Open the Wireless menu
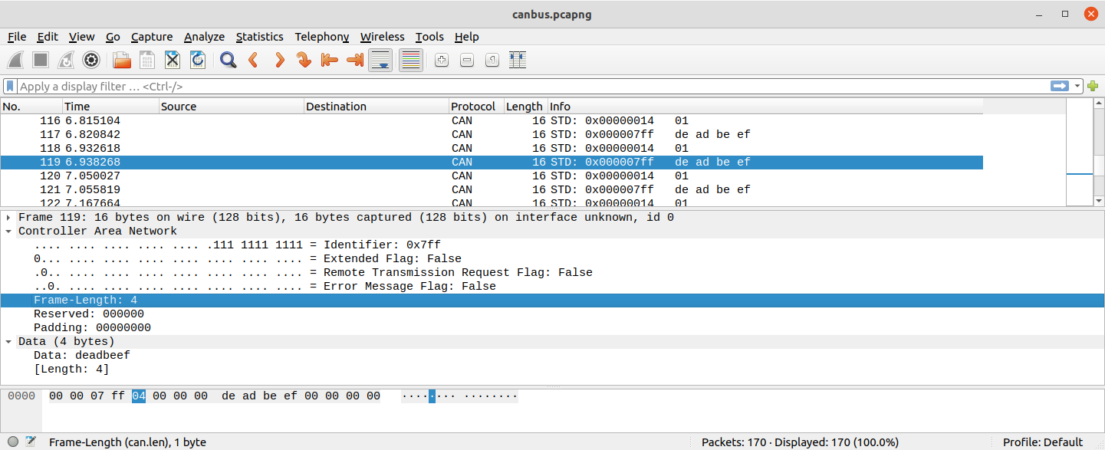This screenshot has width=1105, height=450. 383,37
